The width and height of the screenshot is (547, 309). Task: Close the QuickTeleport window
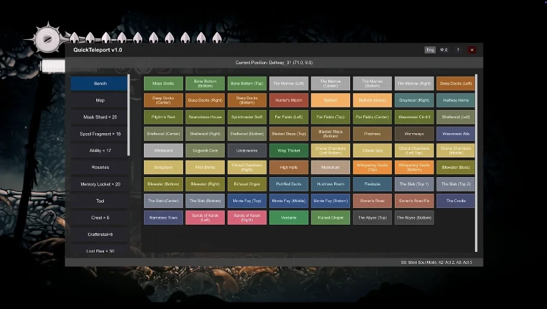tap(472, 50)
